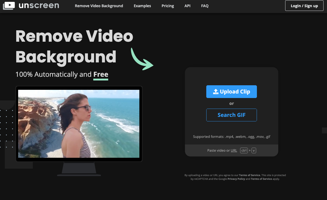Open Remove Video Background in the top navigation
This screenshot has height=200, width=327.
pos(99,6)
